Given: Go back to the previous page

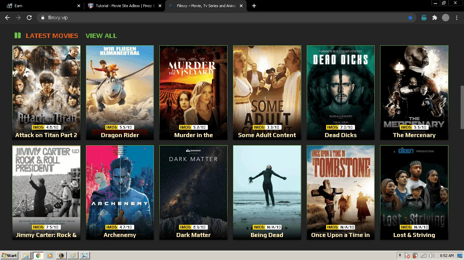Looking at the screenshot, I should [7, 18].
